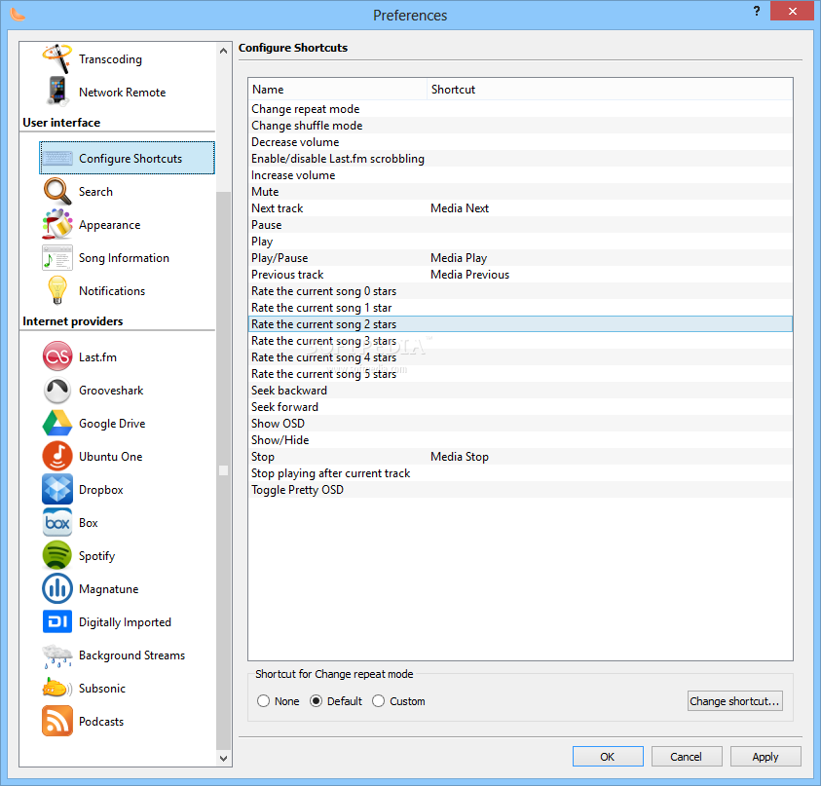Screen dimensions: 821x786
Task: Select the Change shuffle mode row
Action: [x=520, y=126]
